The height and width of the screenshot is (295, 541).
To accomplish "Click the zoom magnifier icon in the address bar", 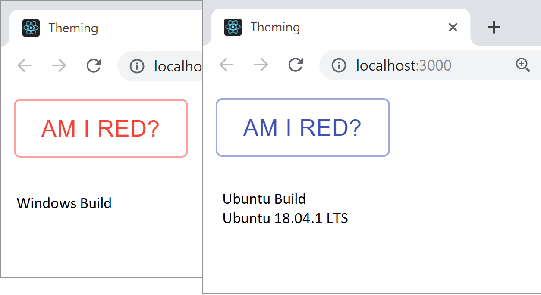I will coord(523,65).
